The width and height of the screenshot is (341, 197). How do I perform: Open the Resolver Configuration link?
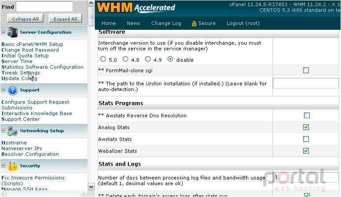(x=30, y=154)
